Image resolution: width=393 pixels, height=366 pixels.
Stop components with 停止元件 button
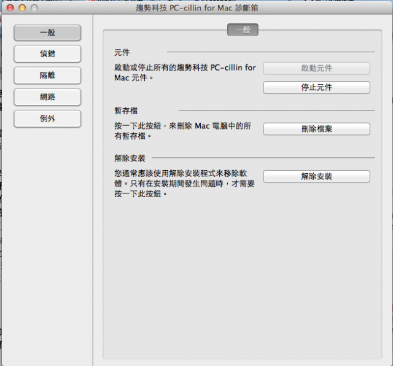317,87
